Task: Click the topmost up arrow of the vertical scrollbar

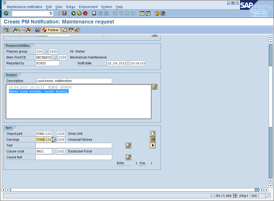Action: click(x=271, y=37)
